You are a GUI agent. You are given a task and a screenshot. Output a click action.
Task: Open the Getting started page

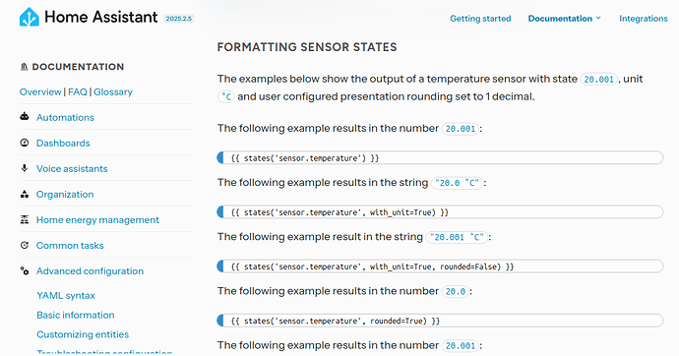pyautogui.click(x=480, y=19)
